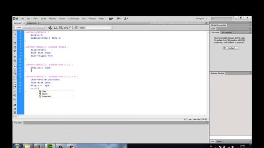
Task: Open the Window menu
Action: coord(92,18)
